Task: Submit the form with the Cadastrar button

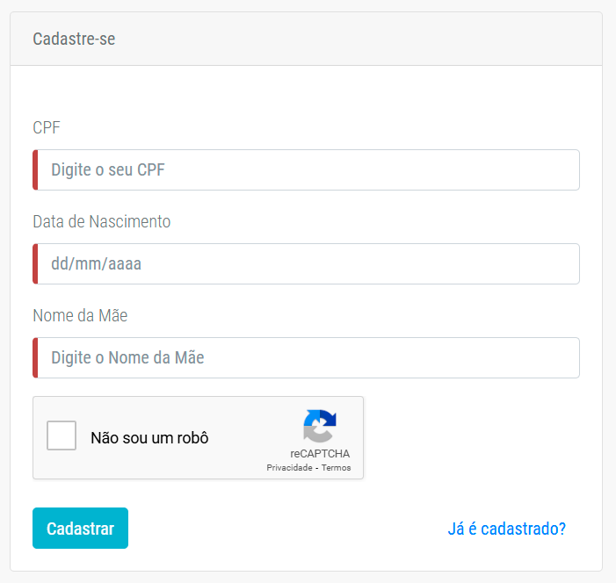Action: click(80, 528)
